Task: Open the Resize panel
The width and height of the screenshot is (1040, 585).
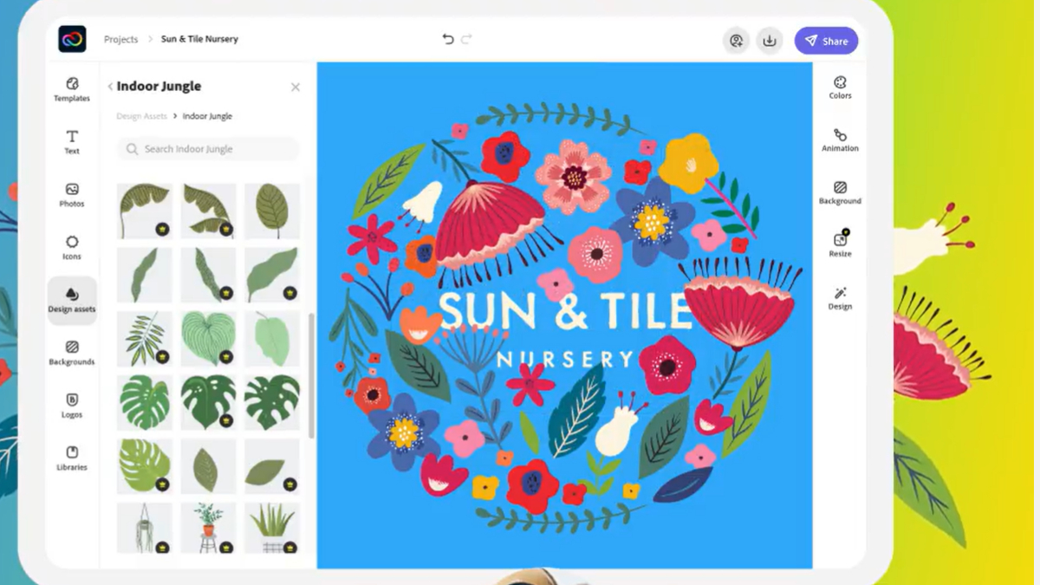Action: click(839, 245)
